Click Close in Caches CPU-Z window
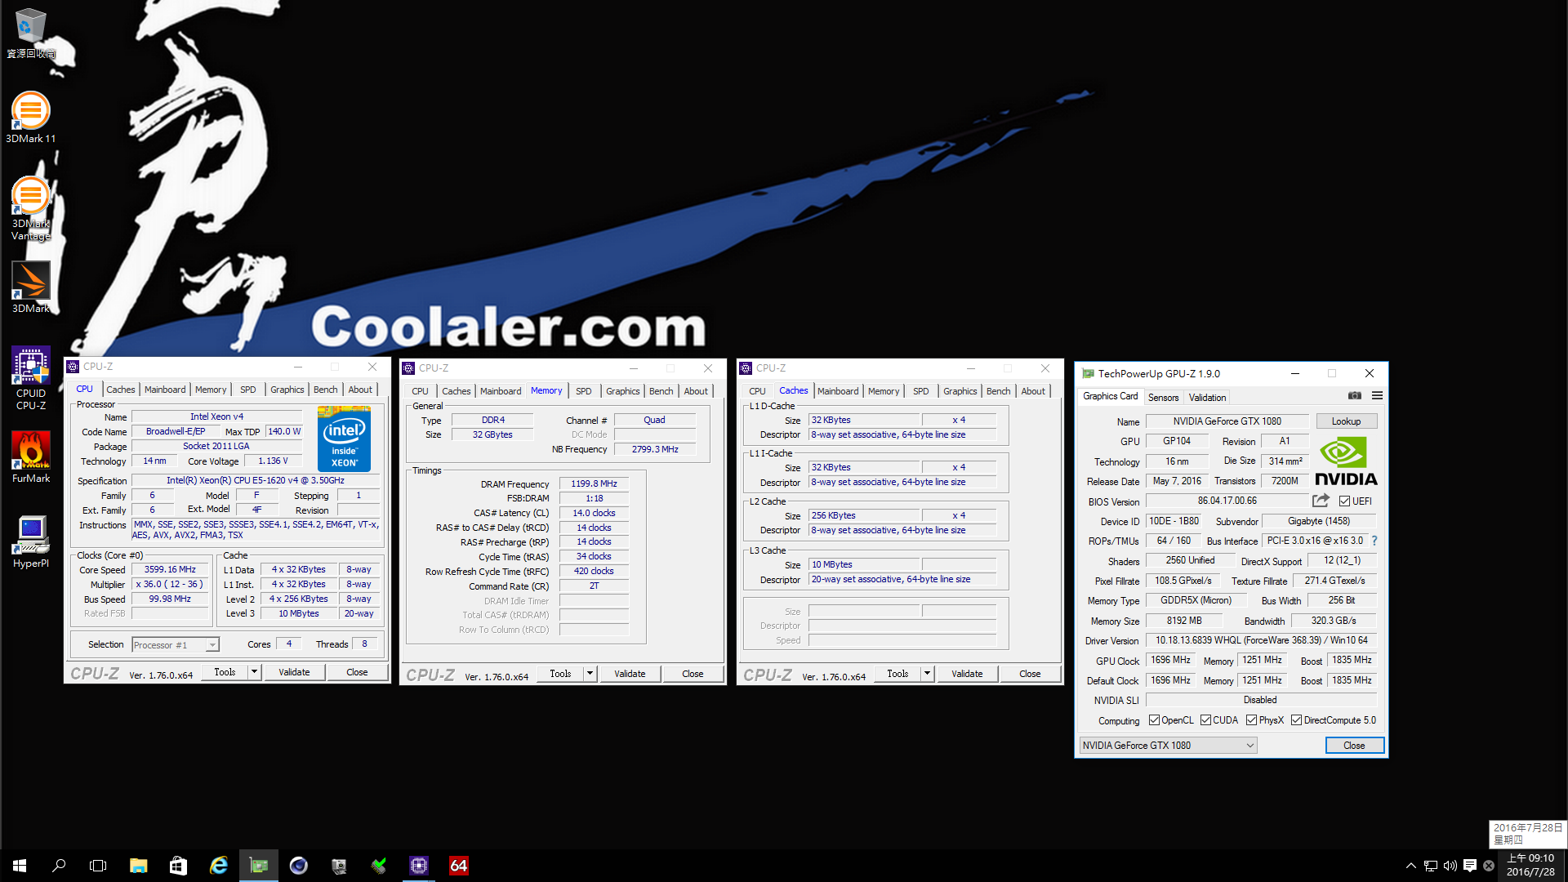The height and width of the screenshot is (882, 1568). (x=1030, y=674)
